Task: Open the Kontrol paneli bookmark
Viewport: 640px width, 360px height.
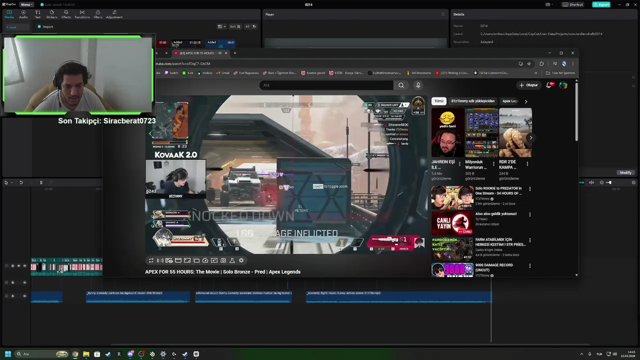Action: tap(313, 73)
